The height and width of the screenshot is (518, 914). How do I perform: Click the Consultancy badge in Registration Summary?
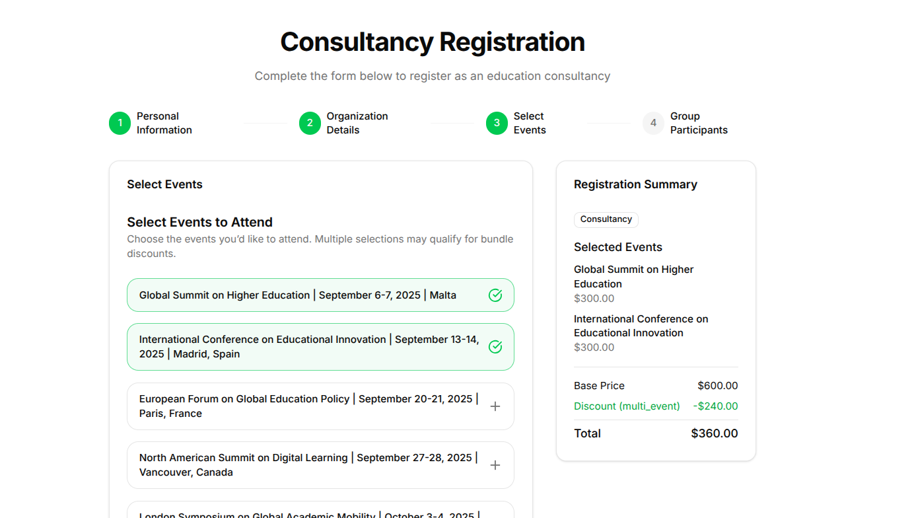tap(606, 219)
